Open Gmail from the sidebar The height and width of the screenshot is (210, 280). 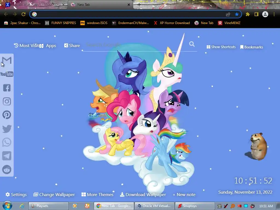pyautogui.click(x=7, y=60)
